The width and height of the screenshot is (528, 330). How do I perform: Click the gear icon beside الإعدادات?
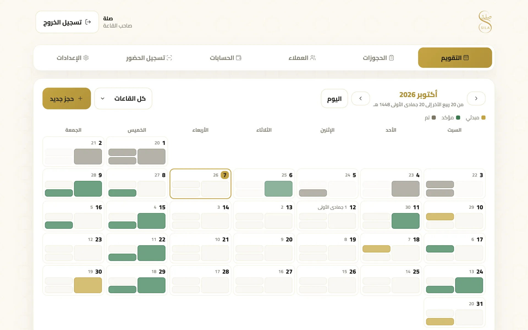coord(86,58)
